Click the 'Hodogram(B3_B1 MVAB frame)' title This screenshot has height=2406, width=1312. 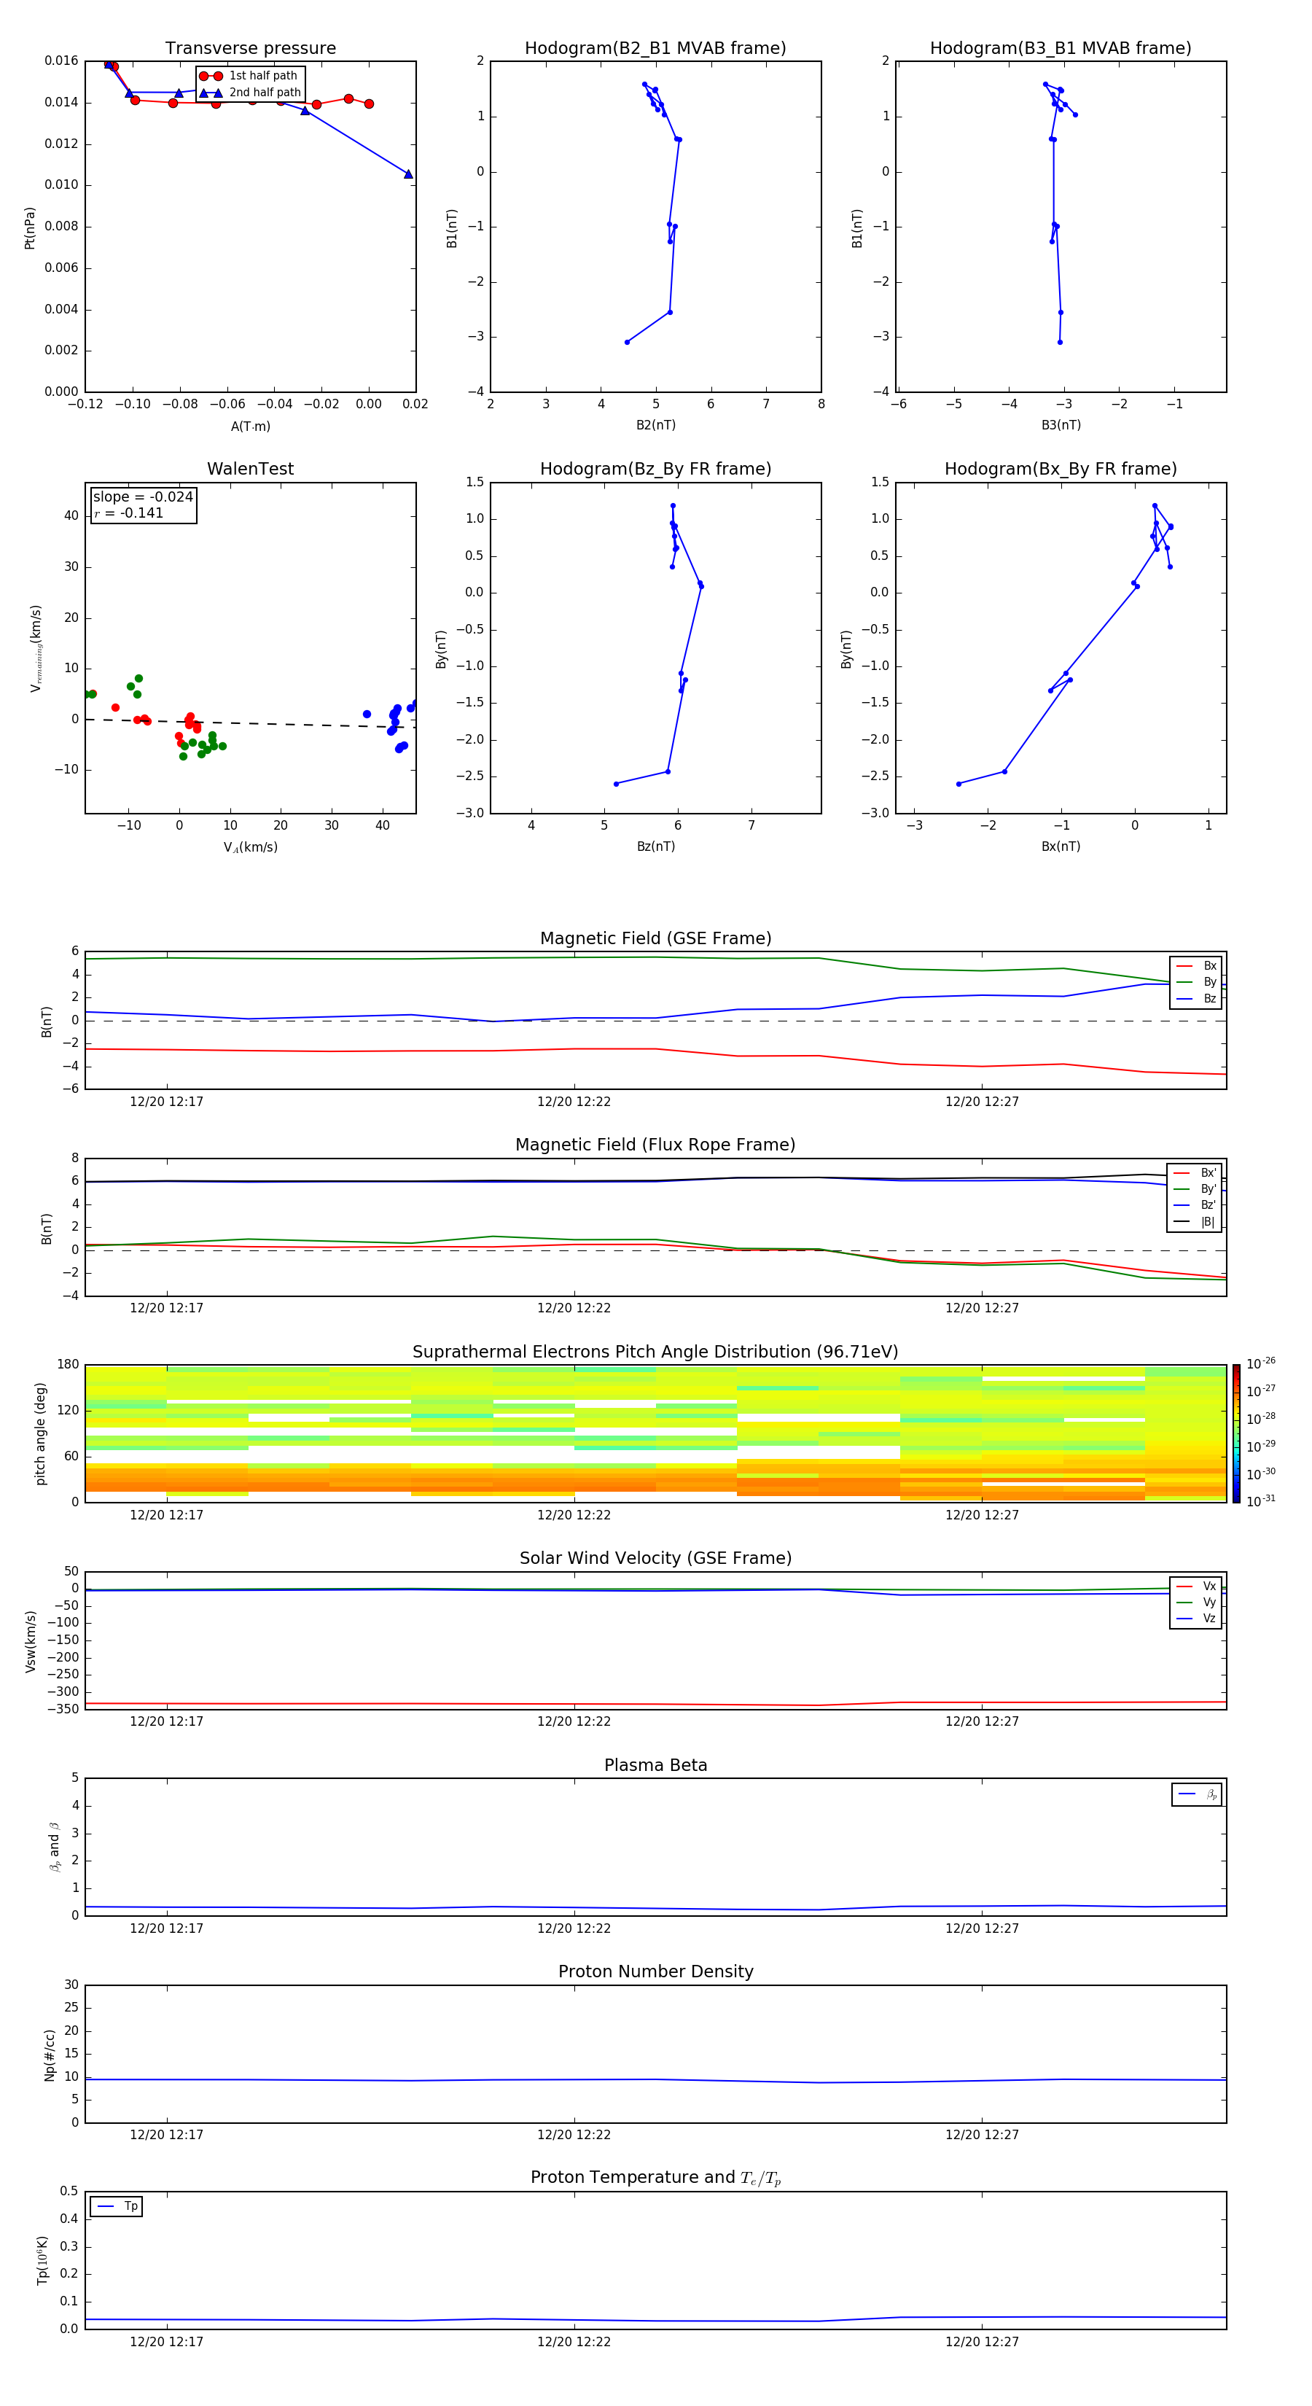[1061, 49]
